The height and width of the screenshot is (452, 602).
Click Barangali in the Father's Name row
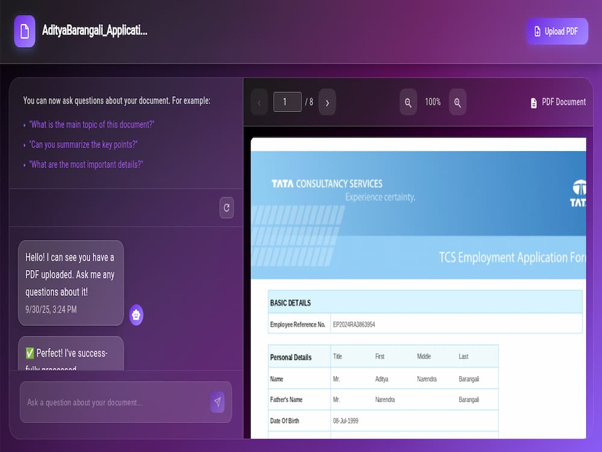[469, 400]
